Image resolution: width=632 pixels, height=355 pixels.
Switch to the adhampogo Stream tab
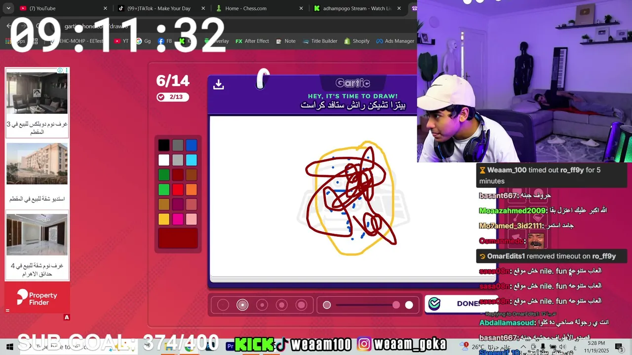[x=357, y=8]
